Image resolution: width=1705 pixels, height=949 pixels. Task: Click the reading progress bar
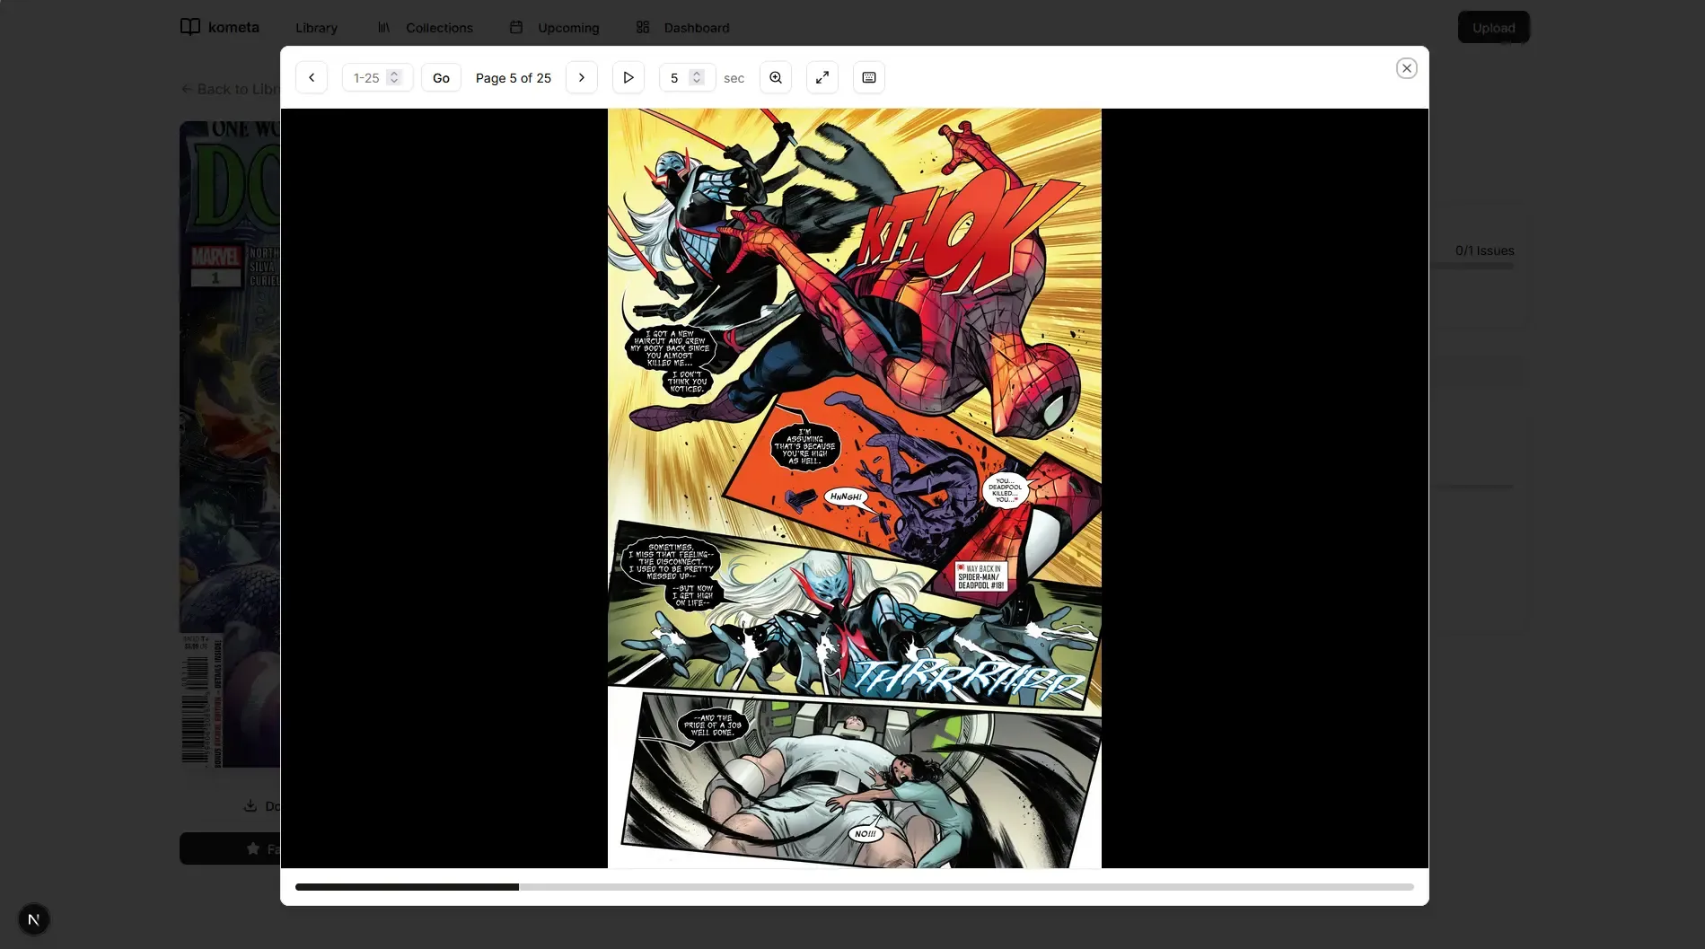coord(855,887)
